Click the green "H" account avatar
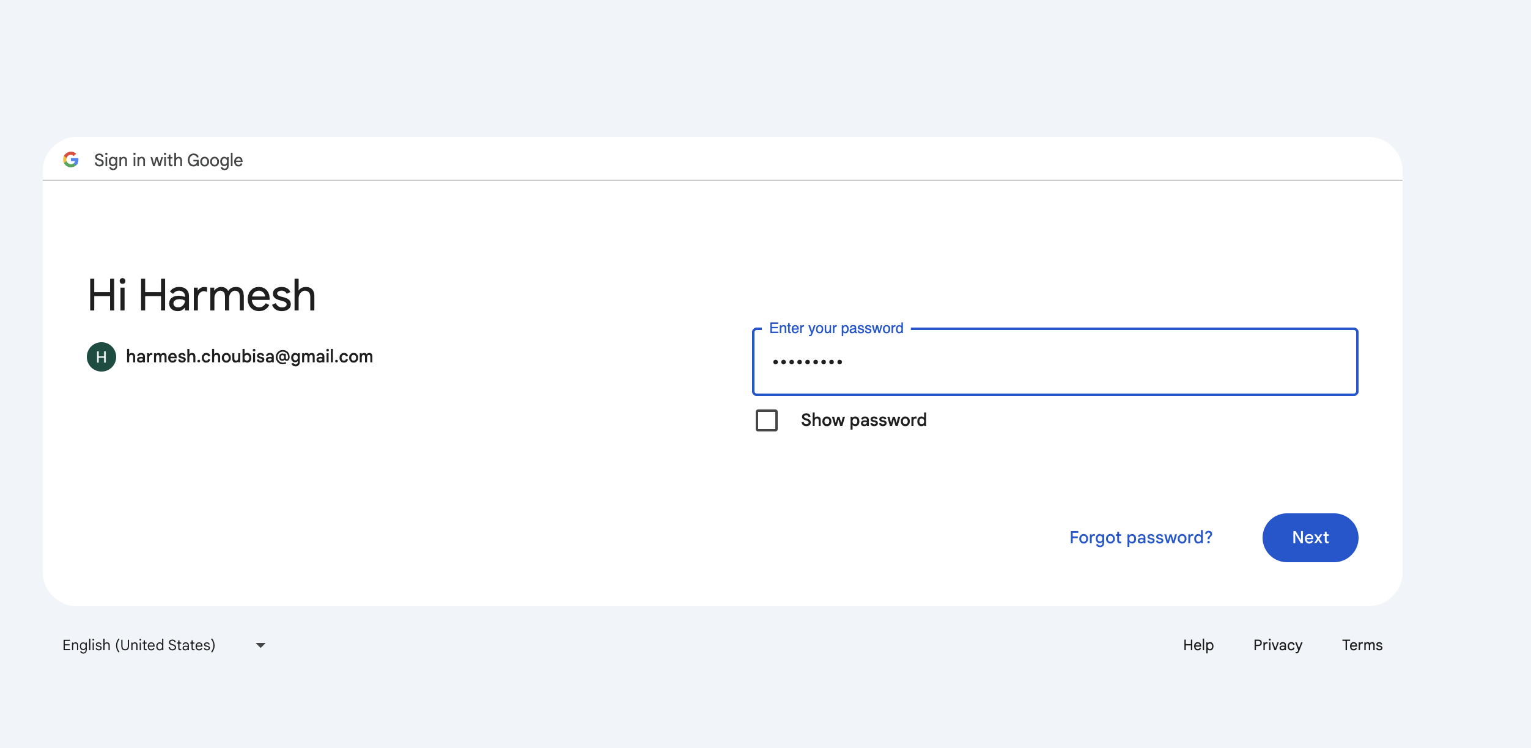This screenshot has width=1531, height=748. (x=101, y=357)
